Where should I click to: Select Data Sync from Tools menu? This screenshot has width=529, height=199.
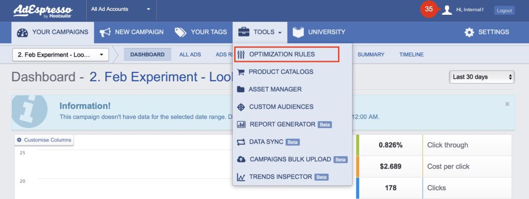(266, 142)
